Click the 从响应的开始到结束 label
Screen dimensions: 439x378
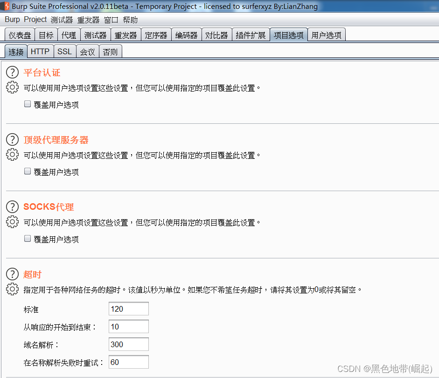(60, 327)
